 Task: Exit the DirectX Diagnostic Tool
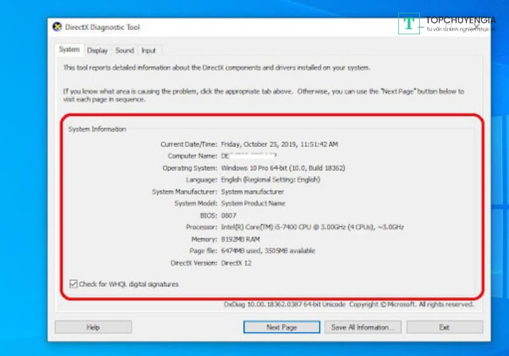[x=444, y=327]
